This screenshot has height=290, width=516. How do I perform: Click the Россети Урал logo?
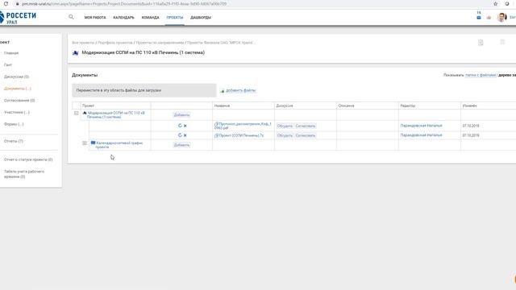[x=18, y=18]
